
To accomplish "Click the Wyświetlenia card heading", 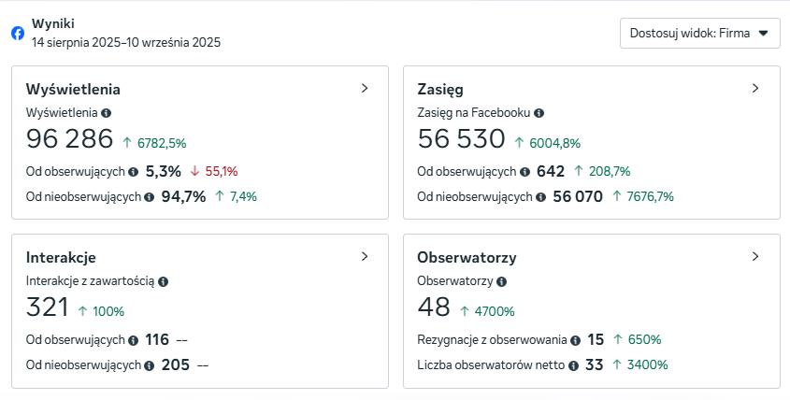I will 73,90.
